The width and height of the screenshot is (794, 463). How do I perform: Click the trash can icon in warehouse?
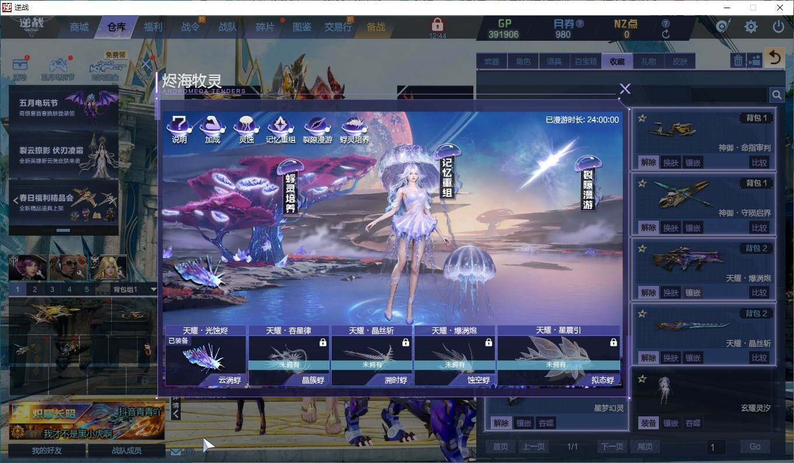click(x=738, y=61)
